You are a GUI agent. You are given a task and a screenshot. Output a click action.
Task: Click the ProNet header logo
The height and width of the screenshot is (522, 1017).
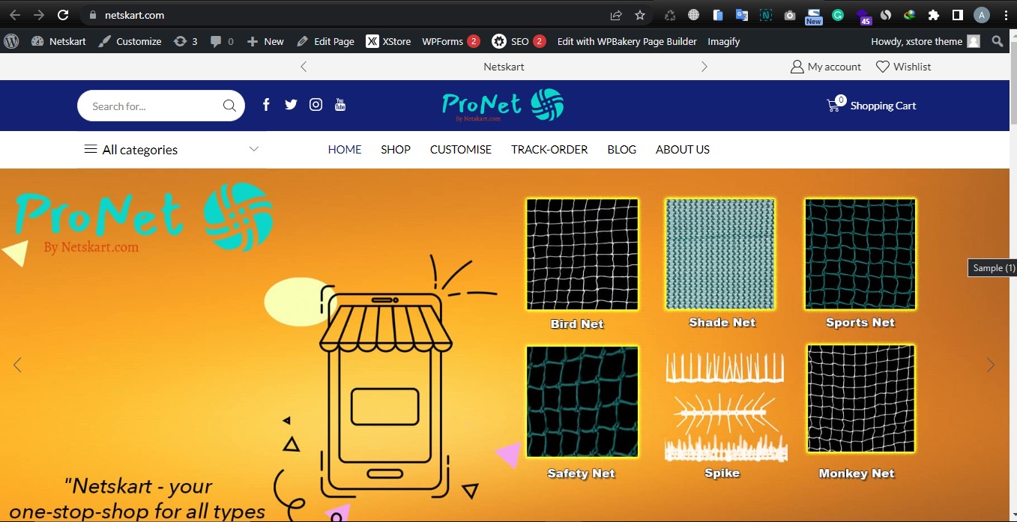click(502, 106)
